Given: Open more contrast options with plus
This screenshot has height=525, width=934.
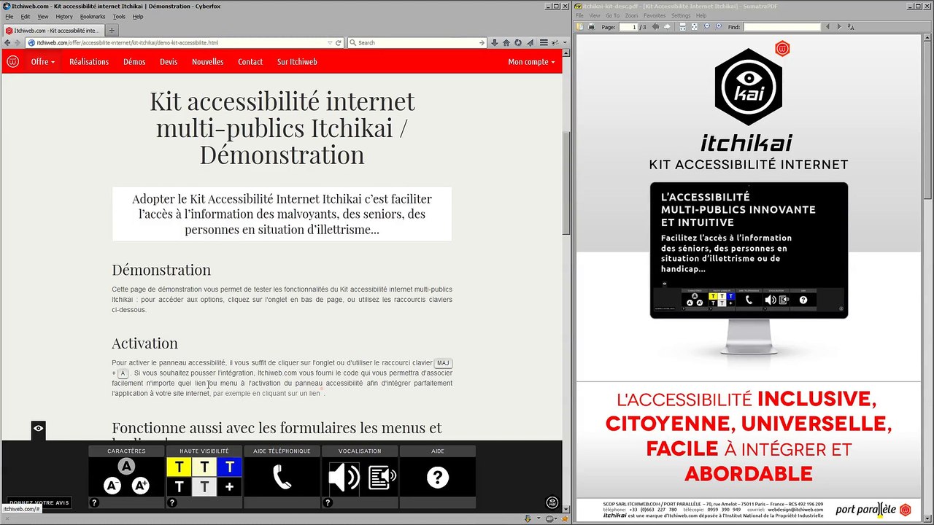Looking at the screenshot, I should pyautogui.click(x=230, y=486).
